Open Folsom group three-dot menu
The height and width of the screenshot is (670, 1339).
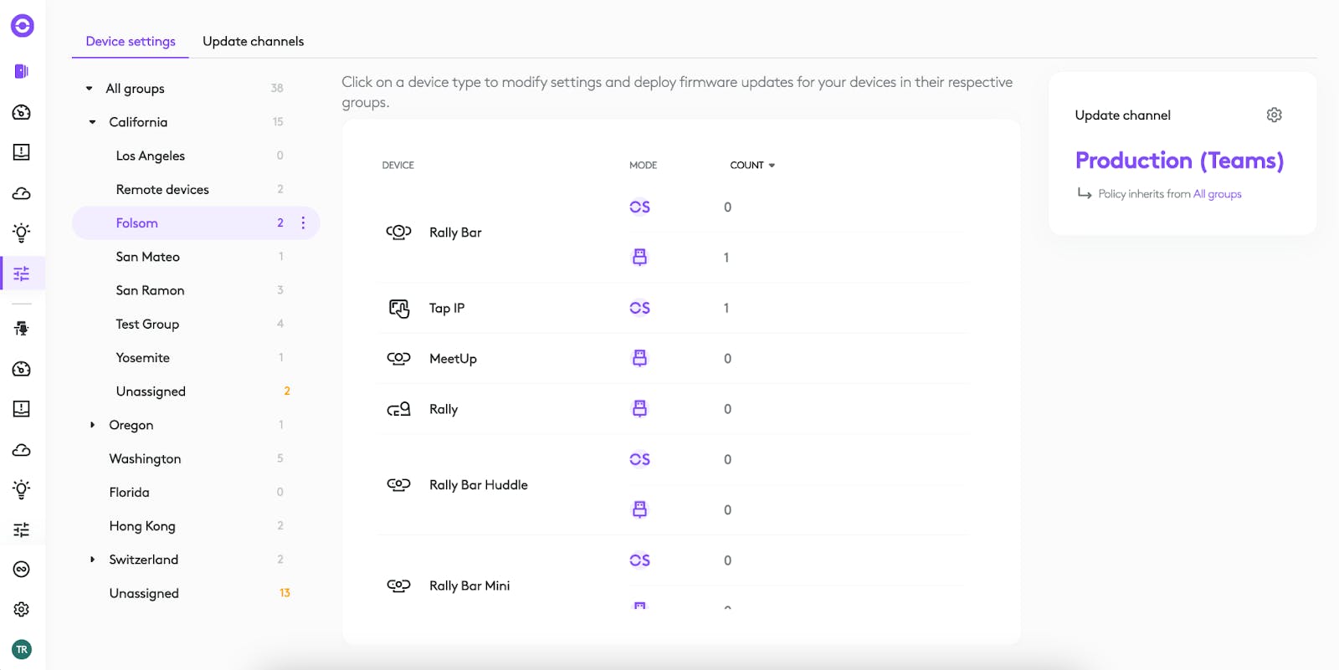coord(303,222)
